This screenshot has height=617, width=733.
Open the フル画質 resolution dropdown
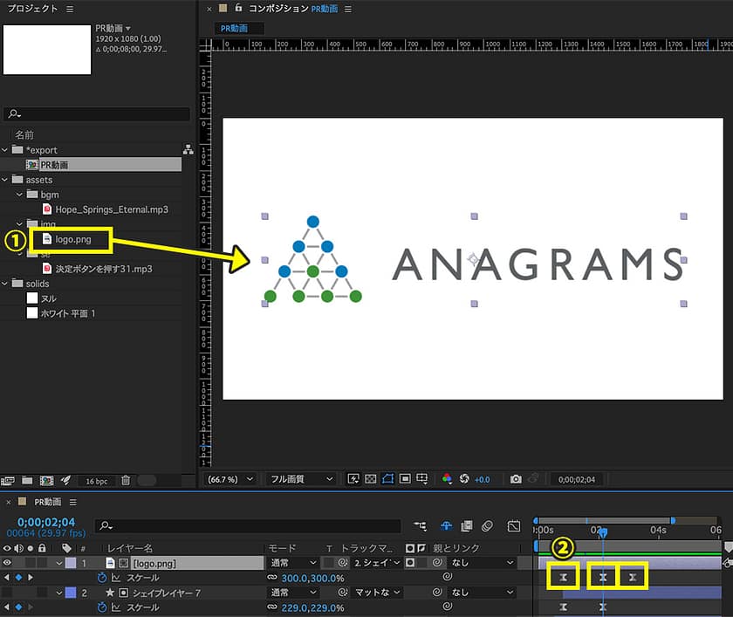300,479
